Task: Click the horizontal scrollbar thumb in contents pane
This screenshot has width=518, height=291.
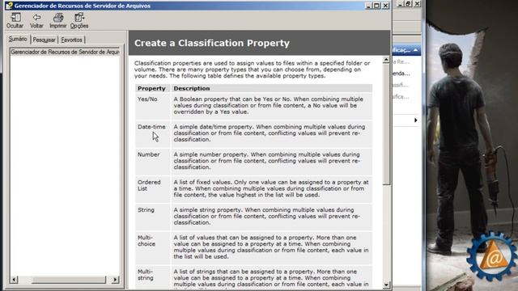Action: (x=69, y=280)
